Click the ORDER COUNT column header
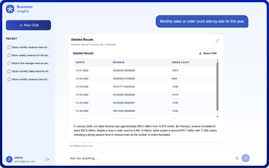The image size is (269, 168). point(180,62)
